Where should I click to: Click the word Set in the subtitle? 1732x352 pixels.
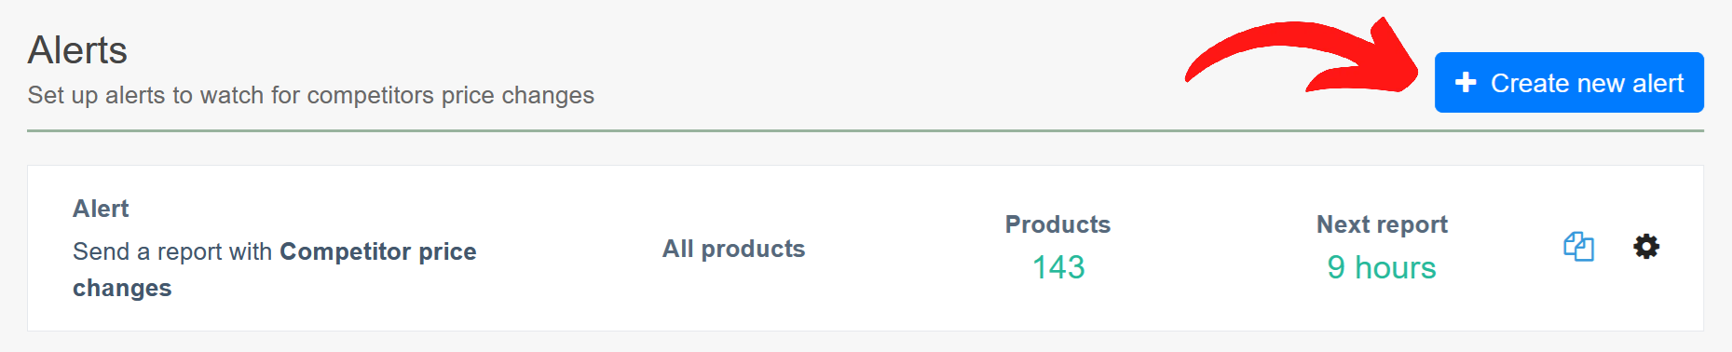coord(45,95)
